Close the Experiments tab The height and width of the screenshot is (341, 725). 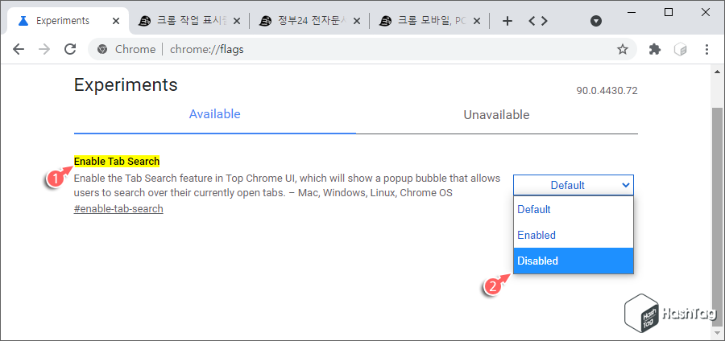coord(116,21)
